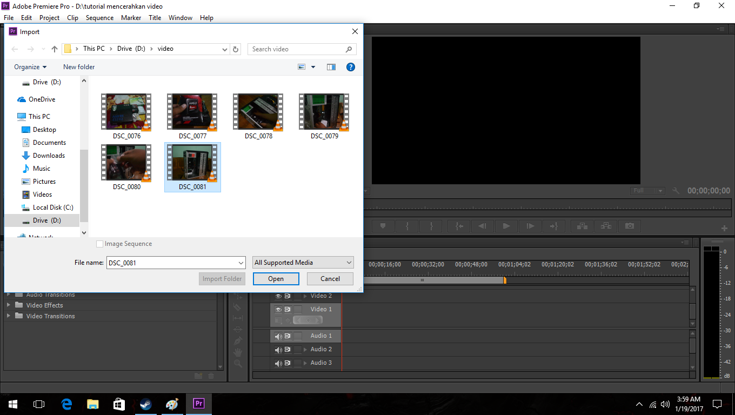
Task: Open the File name history dropdown arrow
Action: tap(241, 263)
